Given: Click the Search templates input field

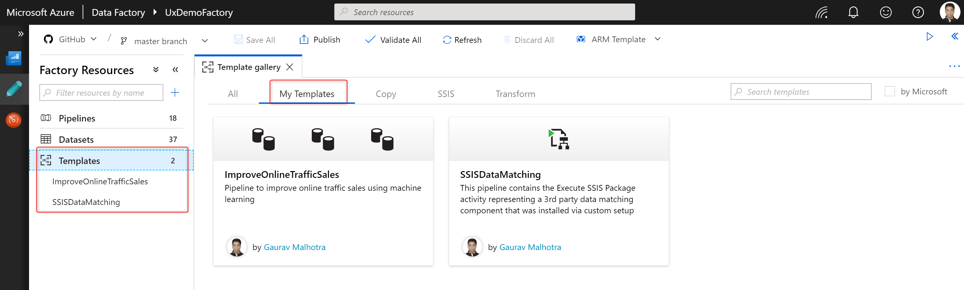Looking at the screenshot, I should point(801,92).
